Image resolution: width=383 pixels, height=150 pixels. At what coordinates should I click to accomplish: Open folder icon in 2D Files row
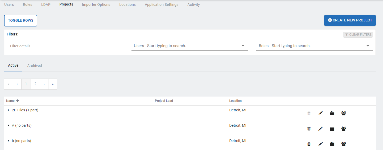[x=332, y=113]
